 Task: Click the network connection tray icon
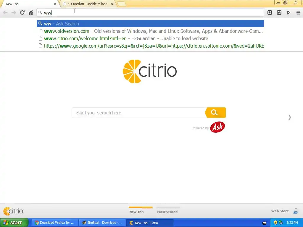click(x=281, y=223)
